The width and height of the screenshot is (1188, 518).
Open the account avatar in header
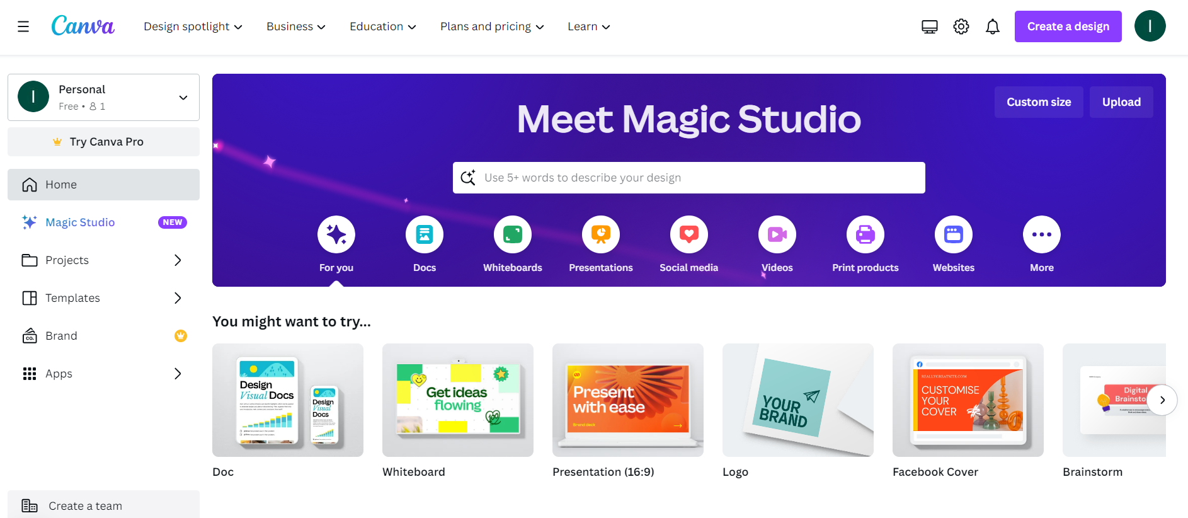(x=1150, y=26)
